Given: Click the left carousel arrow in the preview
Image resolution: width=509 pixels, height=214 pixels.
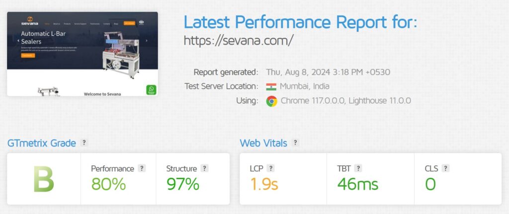Looking at the screenshot, I should (18, 41).
